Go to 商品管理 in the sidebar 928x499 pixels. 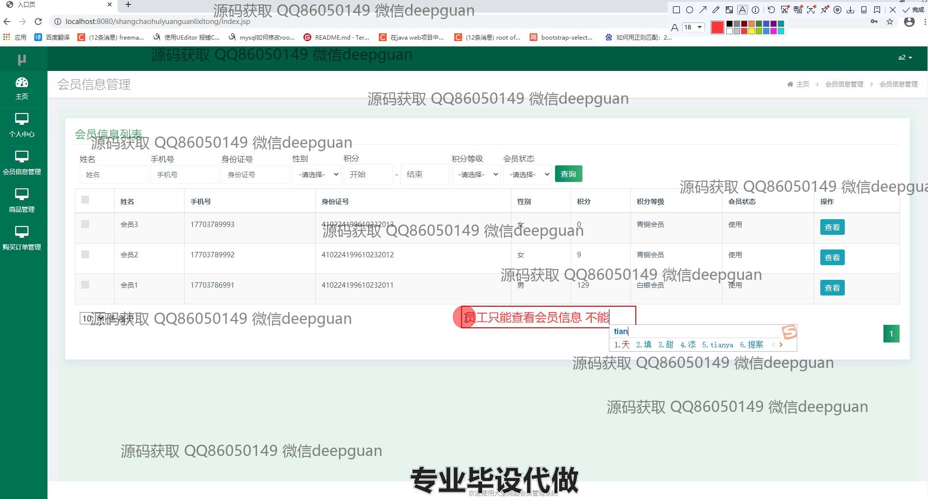coord(22,201)
